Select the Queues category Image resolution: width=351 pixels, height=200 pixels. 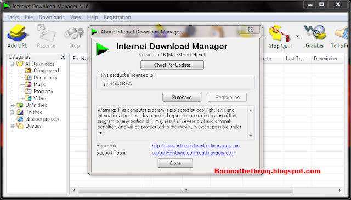(x=33, y=126)
